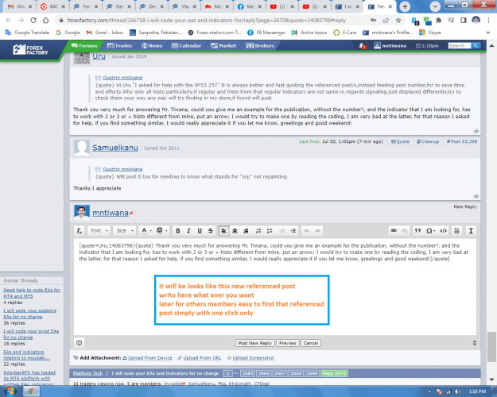This screenshot has height=397, width=497.
Task: Open the Size dropdown in editor
Action: tap(125, 231)
